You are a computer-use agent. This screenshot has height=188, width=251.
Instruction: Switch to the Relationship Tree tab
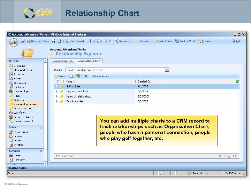(63, 61)
